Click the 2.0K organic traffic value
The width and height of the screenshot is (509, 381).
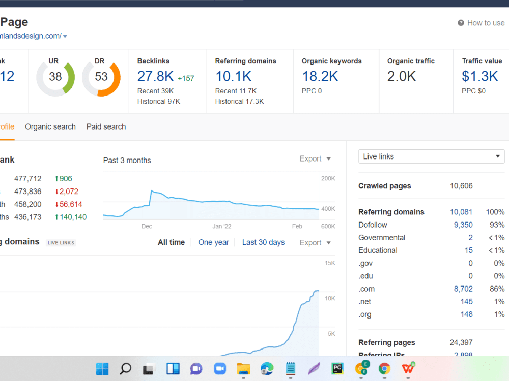pyautogui.click(x=402, y=77)
